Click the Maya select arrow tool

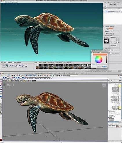coord(1,81)
